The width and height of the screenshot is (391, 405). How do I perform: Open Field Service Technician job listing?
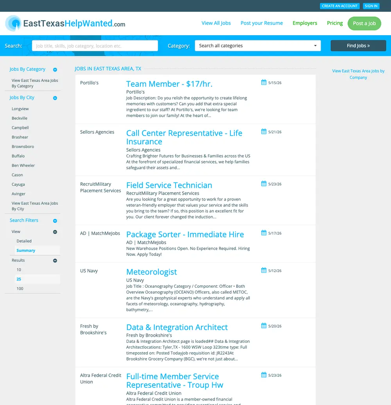(169, 185)
